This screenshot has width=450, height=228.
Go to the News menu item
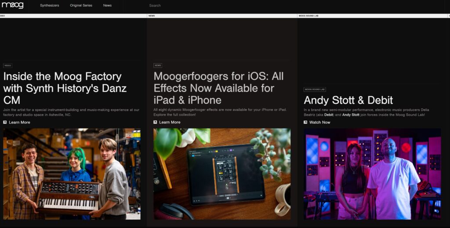point(107,5)
